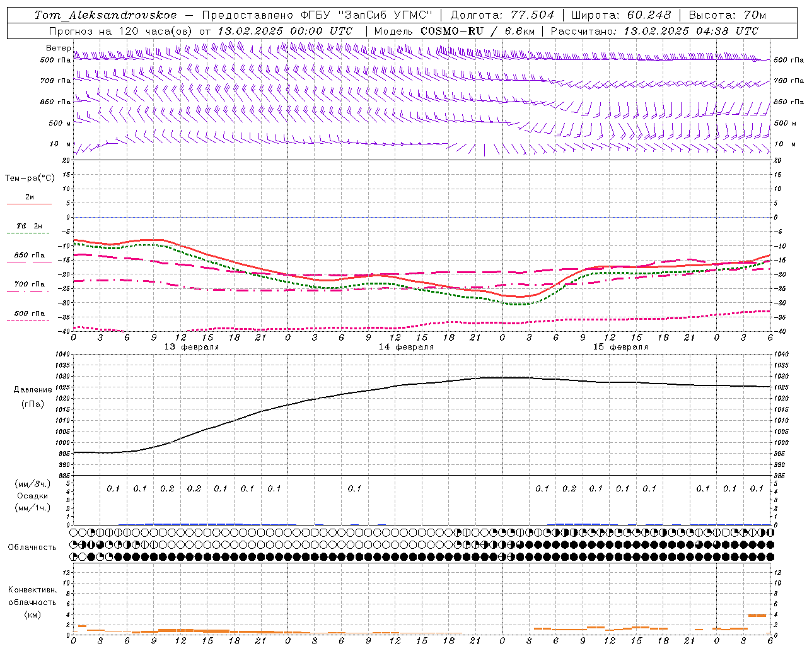Click the 14 февраля date label
Viewport: 807px width, 646px height.
tap(406, 347)
